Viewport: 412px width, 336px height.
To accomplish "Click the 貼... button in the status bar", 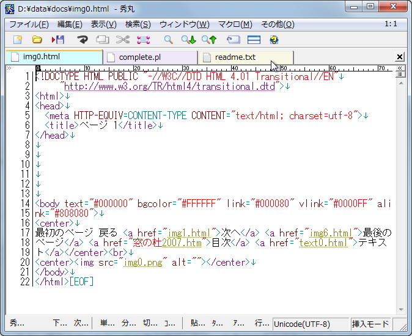I will pos(197,324).
